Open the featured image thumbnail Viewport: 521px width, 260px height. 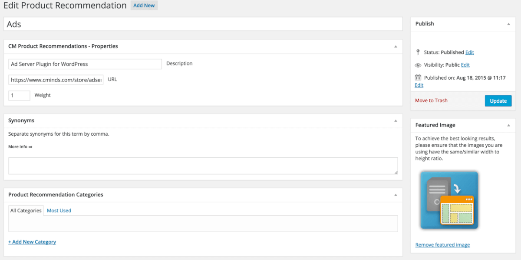[449, 200]
